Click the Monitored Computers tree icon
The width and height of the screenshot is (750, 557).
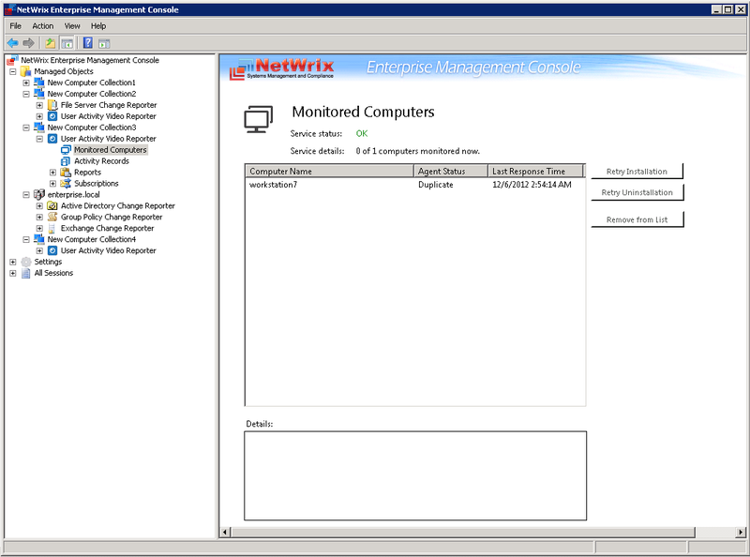[x=66, y=150]
